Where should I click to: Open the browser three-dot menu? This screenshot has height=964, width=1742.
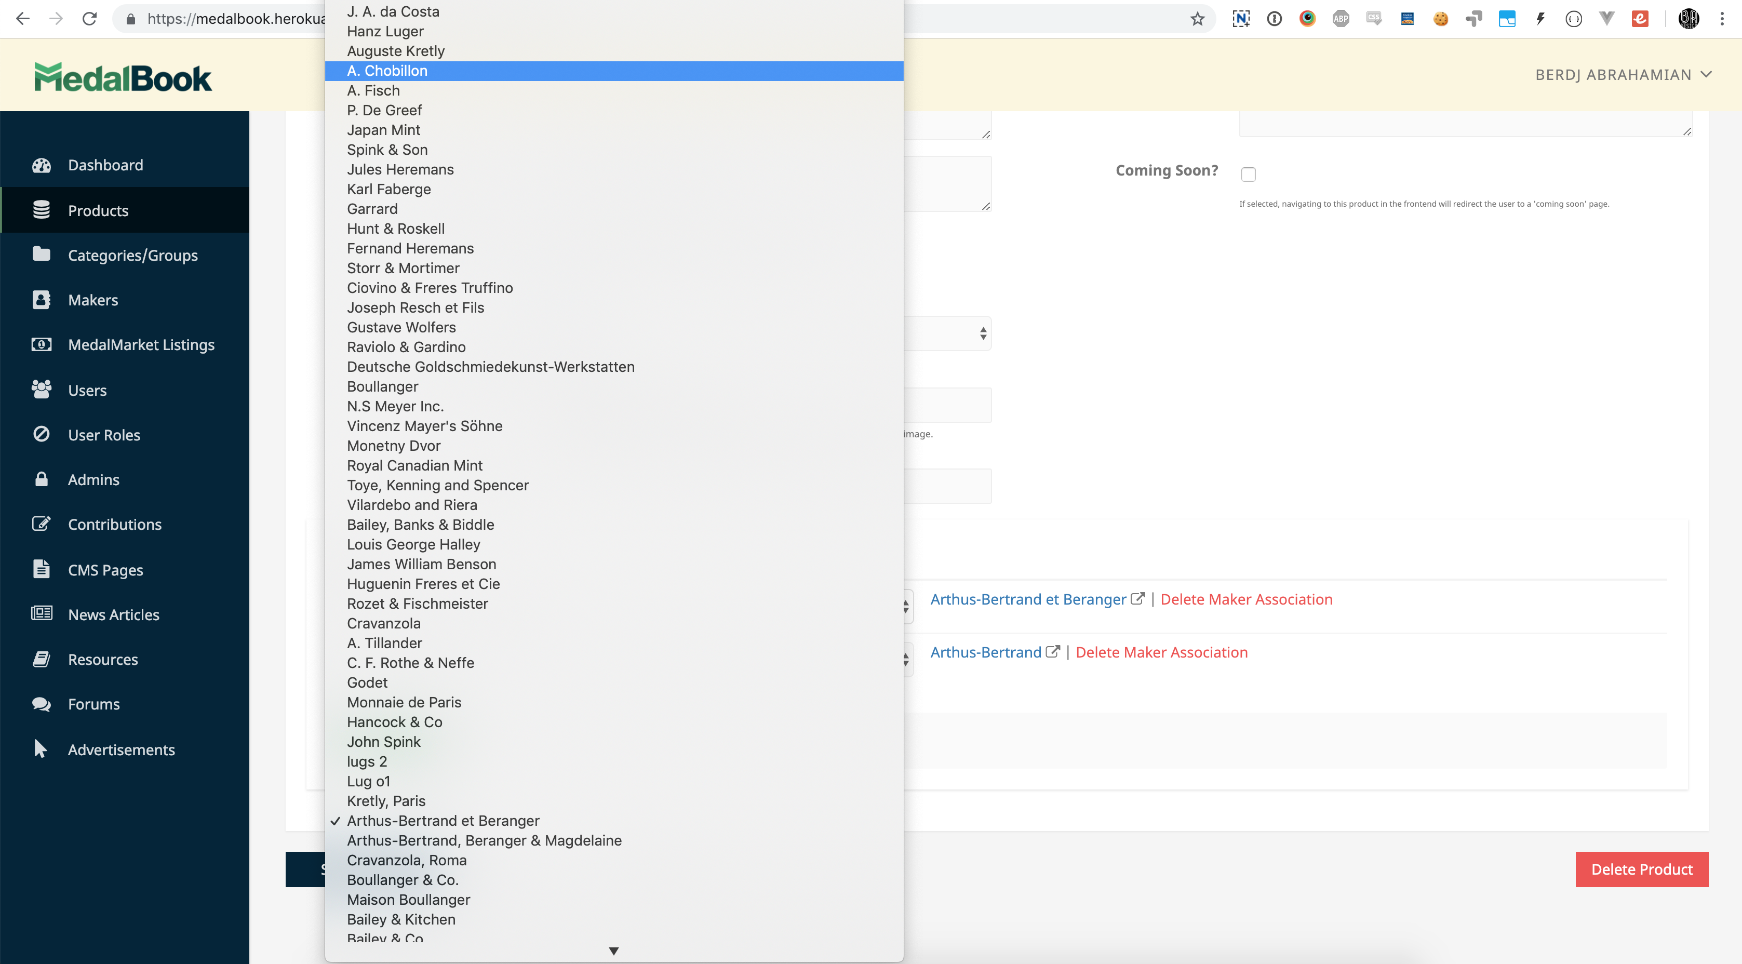[1722, 19]
